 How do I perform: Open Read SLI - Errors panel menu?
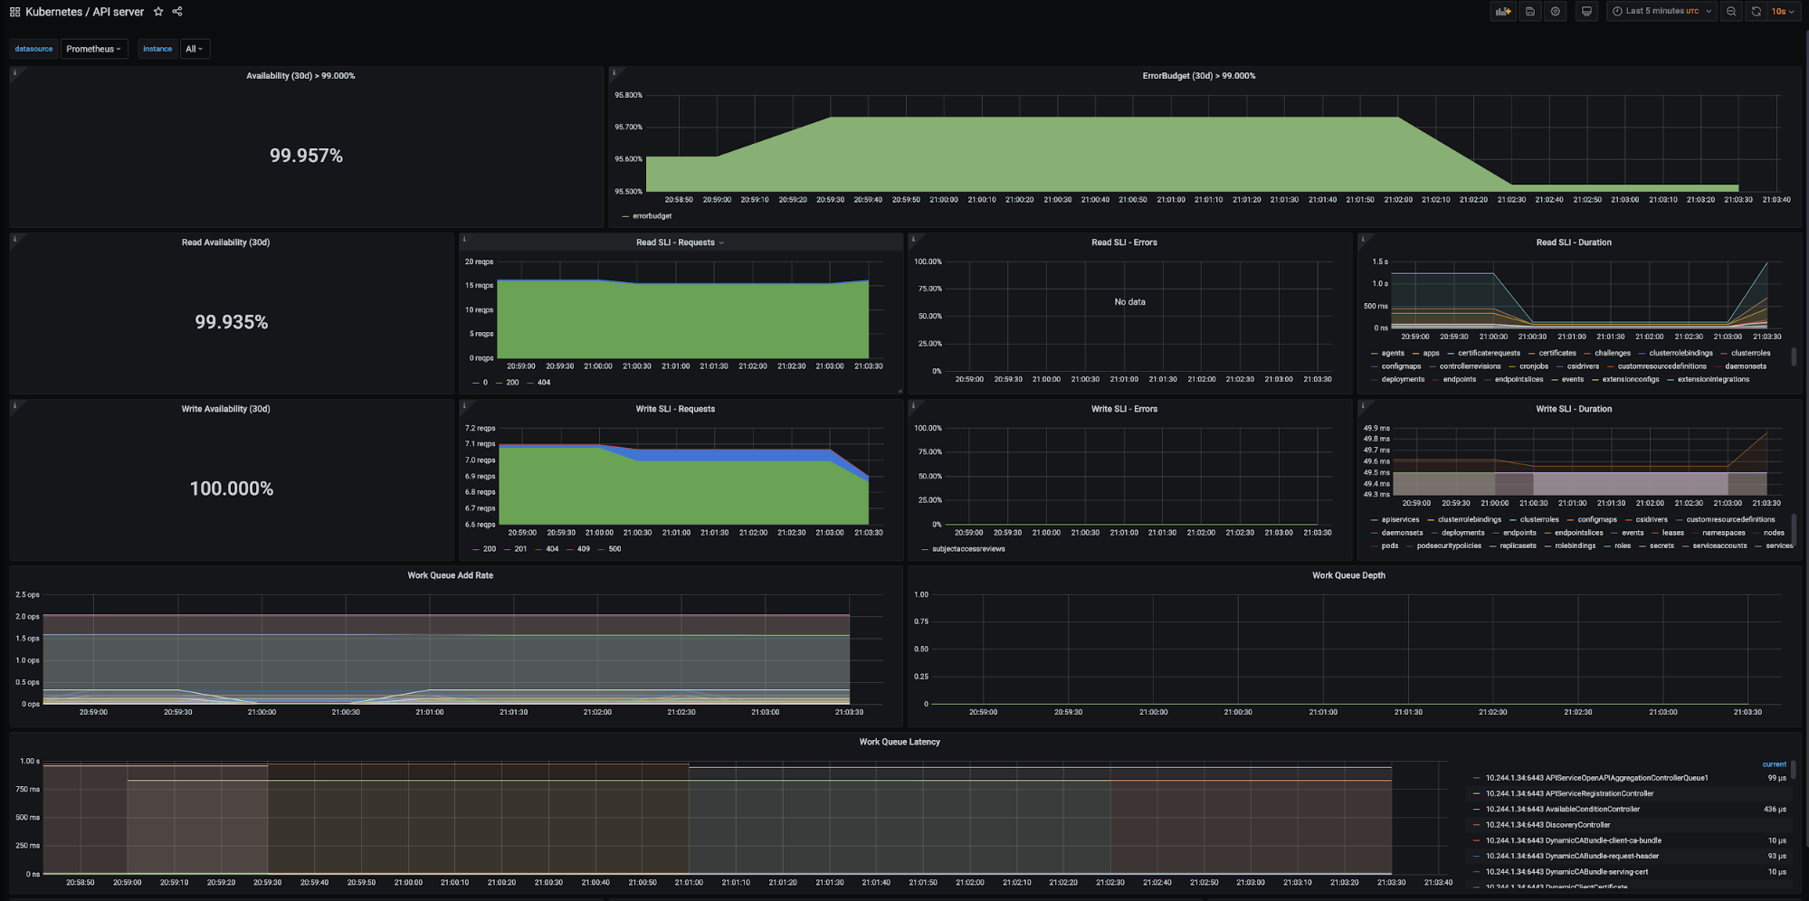pyautogui.click(x=1124, y=242)
